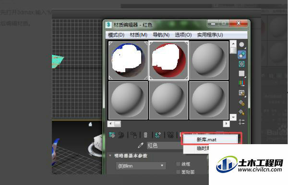Toggle the Backlight icon

tap(242, 55)
